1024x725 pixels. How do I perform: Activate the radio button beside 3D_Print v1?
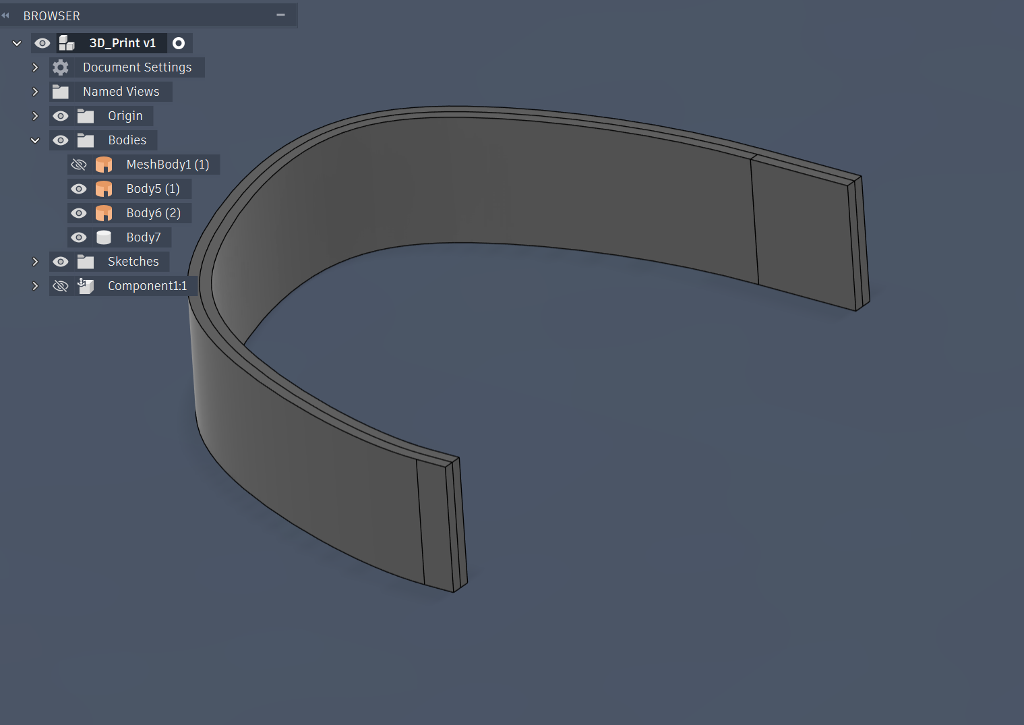179,43
